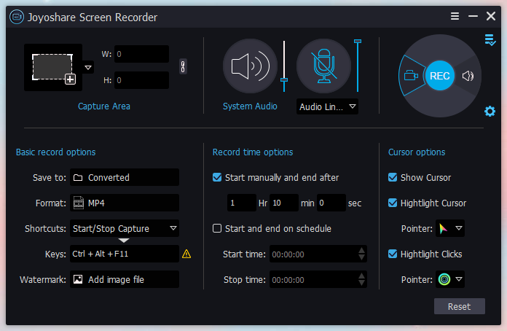The width and height of the screenshot is (507, 331).
Task: Decrease Stop time with down arrow
Action: coord(362,283)
